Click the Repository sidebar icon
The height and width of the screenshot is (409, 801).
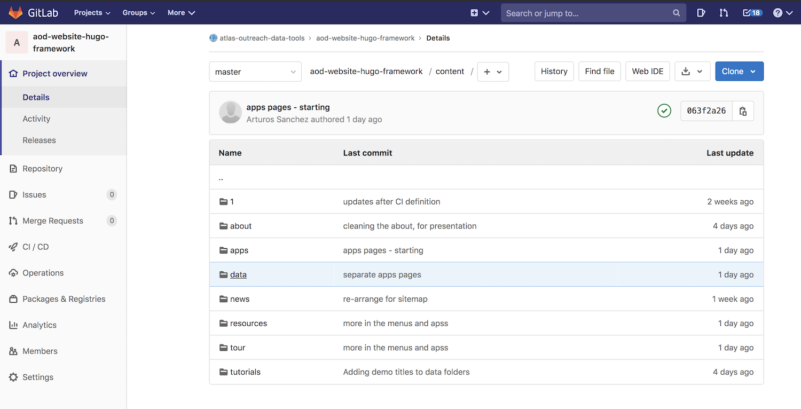click(x=13, y=169)
